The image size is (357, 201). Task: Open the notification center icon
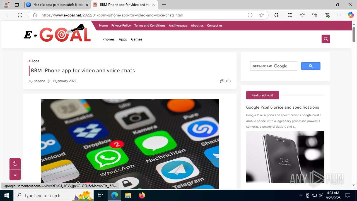tap(348, 195)
